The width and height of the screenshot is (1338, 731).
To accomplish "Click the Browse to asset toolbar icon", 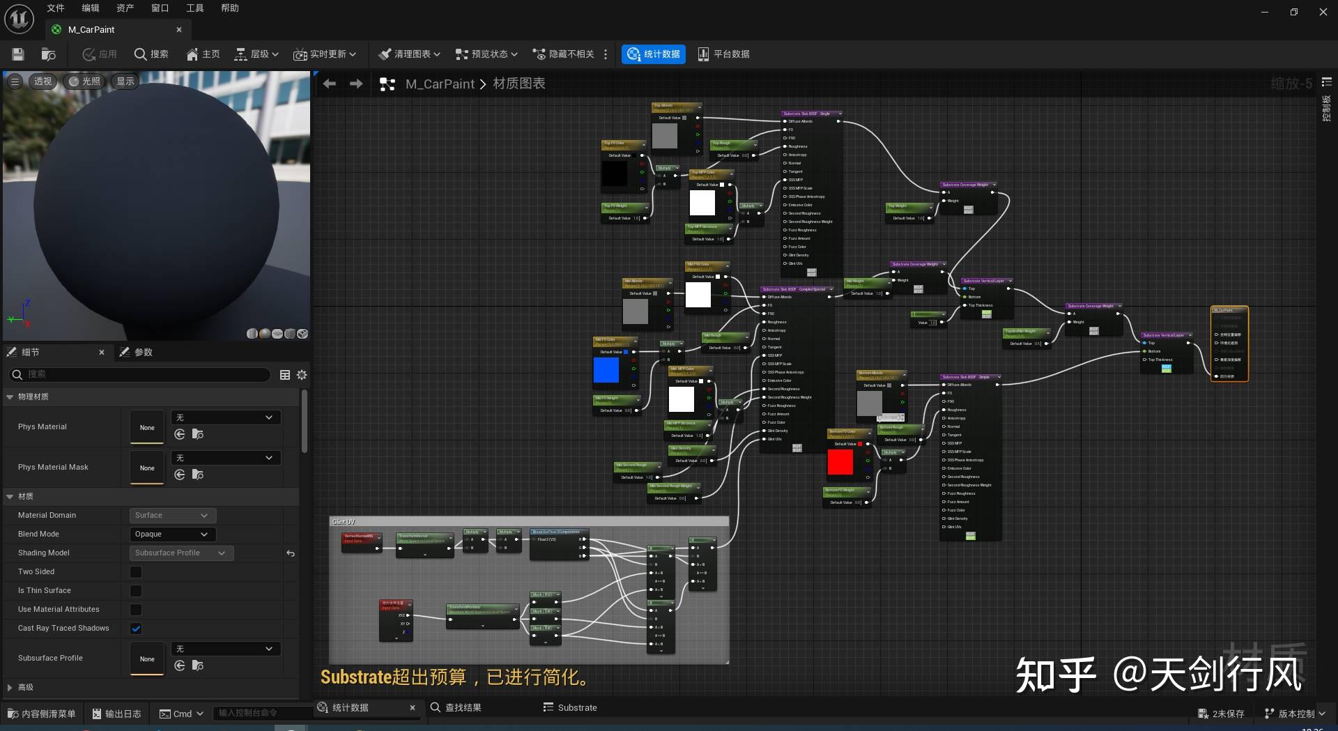I will point(48,54).
